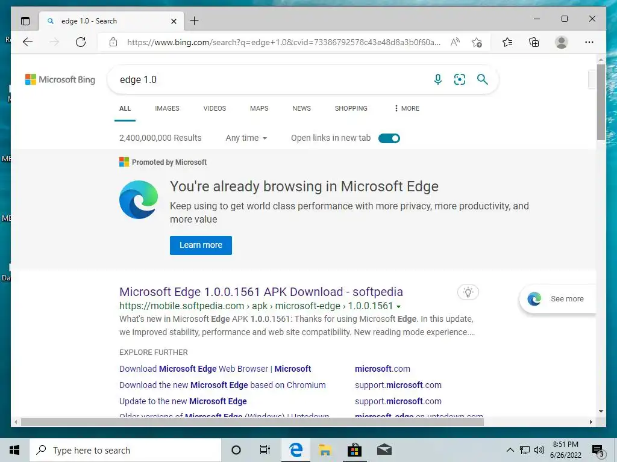This screenshot has width=617, height=462.
Task: Click Edge icon on taskbar
Action: tap(296, 450)
